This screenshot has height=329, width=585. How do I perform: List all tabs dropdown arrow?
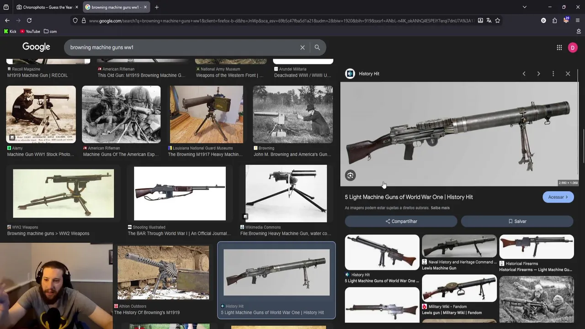tap(525, 7)
